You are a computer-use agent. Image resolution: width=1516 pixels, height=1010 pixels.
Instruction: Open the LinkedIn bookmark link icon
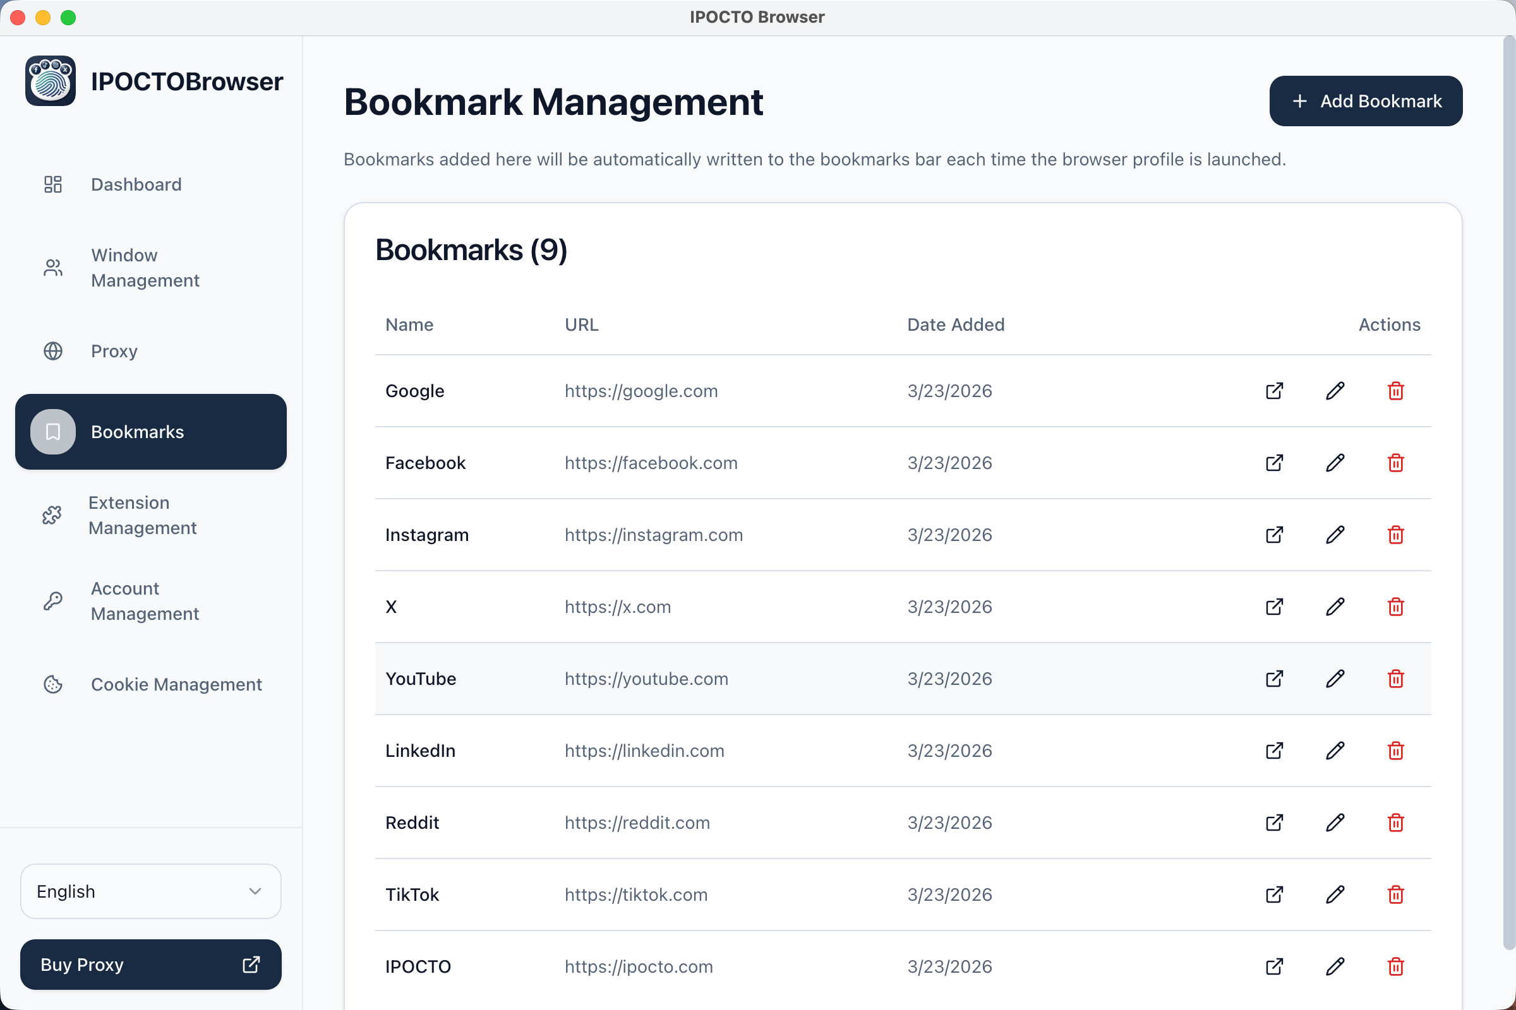click(x=1274, y=751)
